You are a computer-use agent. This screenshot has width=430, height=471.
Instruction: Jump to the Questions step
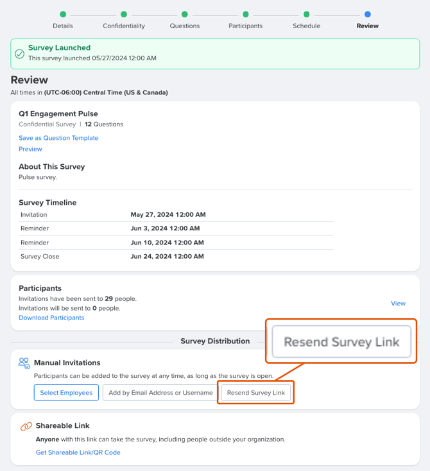[x=185, y=14]
